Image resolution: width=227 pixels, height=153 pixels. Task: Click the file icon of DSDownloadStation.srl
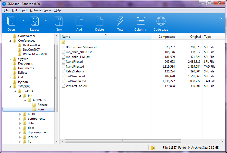pos(63,47)
